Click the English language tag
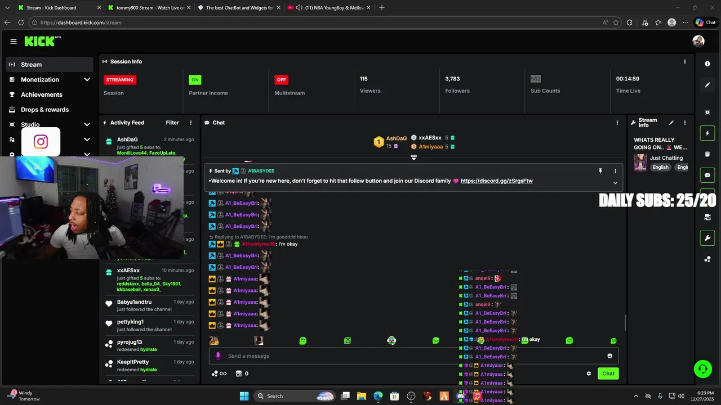 point(661,167)
